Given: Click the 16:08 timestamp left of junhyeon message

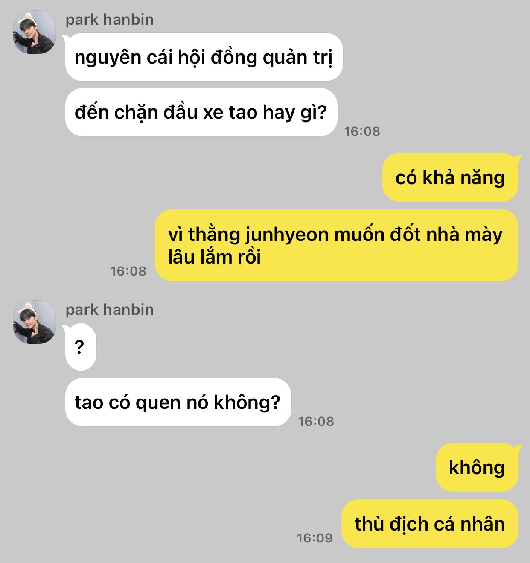Looking at the screenshot, I should click(128, 271).
